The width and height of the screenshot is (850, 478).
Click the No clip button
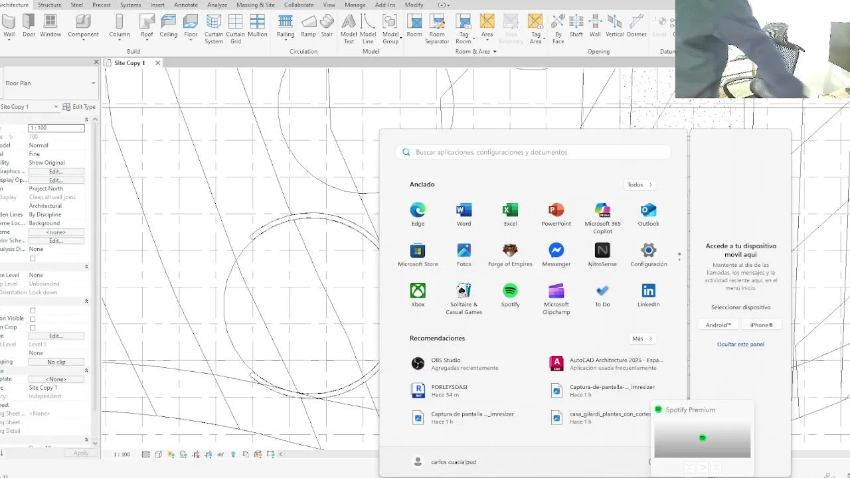[56, 362]
